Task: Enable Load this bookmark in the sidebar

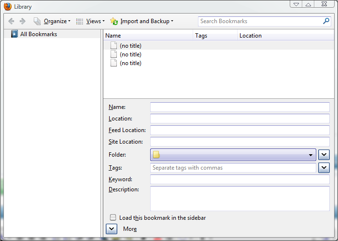Action: tap(113, 217)
